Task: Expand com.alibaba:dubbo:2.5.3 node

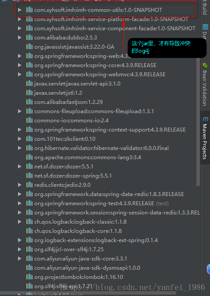Action: tap(20, 38)
